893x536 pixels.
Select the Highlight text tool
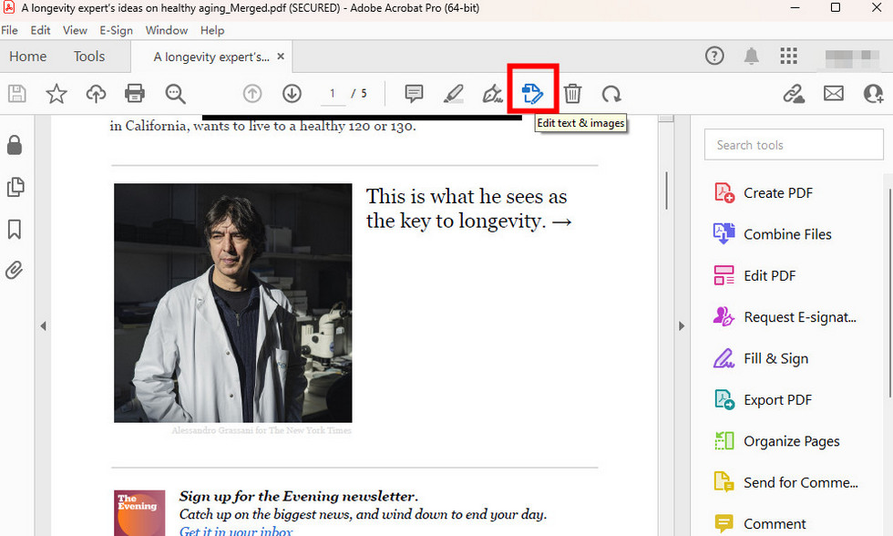pos(453,93)
